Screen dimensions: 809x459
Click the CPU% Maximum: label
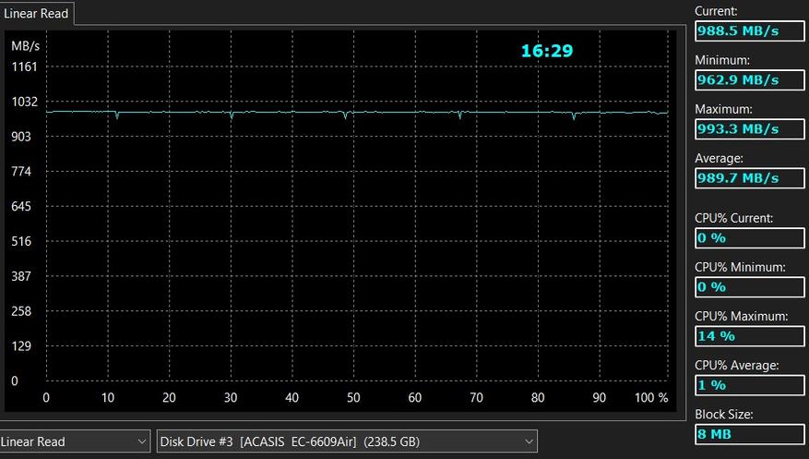(x=741, y=317)
